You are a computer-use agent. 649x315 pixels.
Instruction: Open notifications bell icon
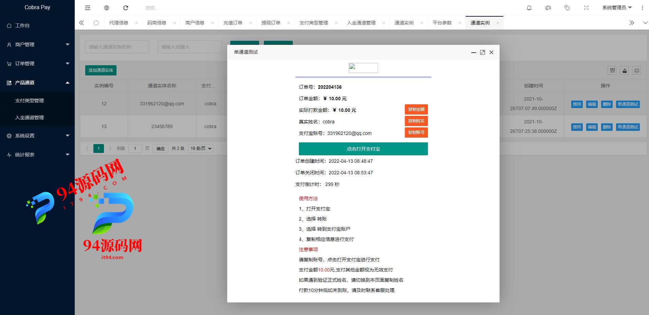click(x=529, y=7)
